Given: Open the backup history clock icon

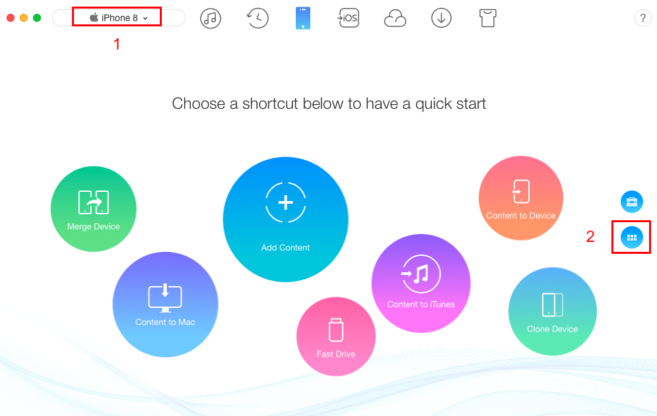Looking at the screenshot, I should [257, 18].
